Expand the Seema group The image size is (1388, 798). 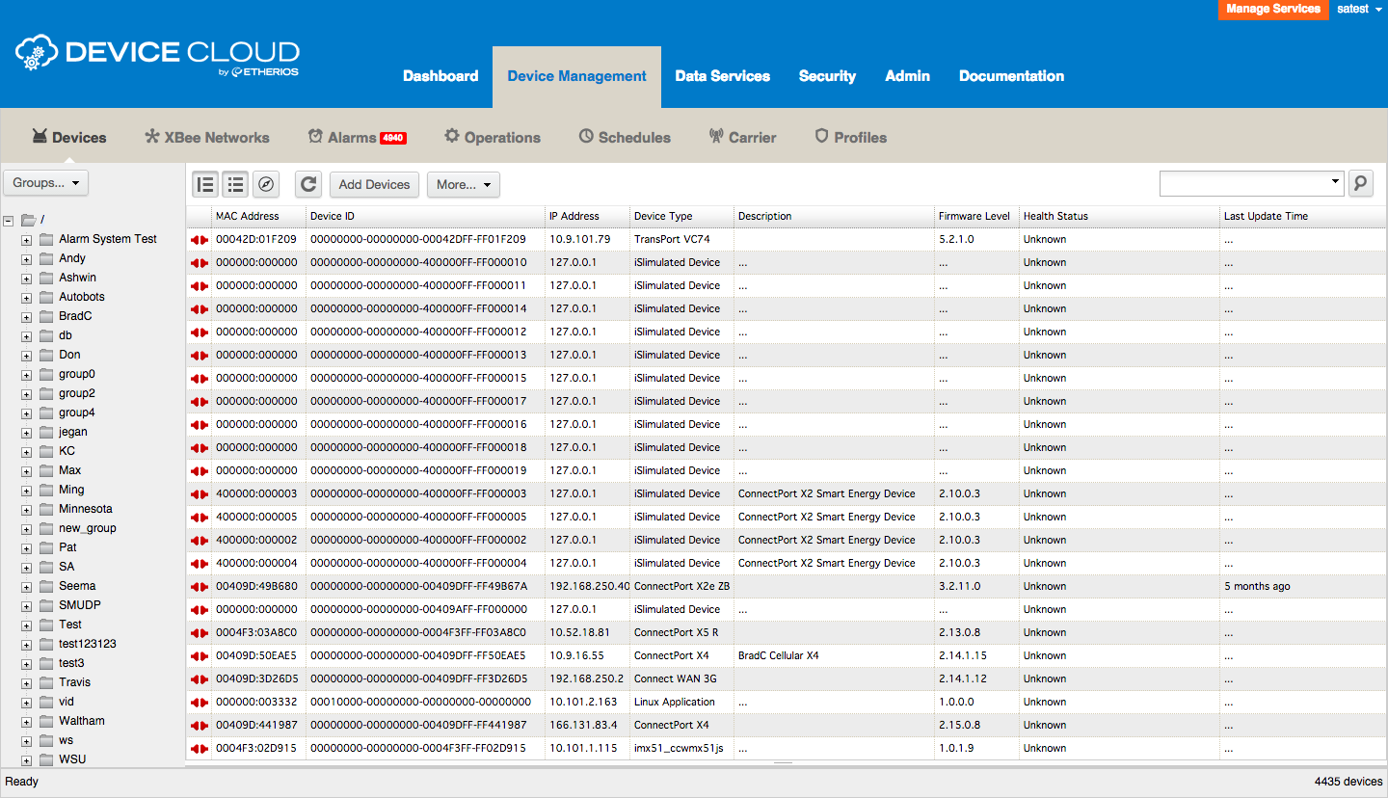tap(26, 586)
